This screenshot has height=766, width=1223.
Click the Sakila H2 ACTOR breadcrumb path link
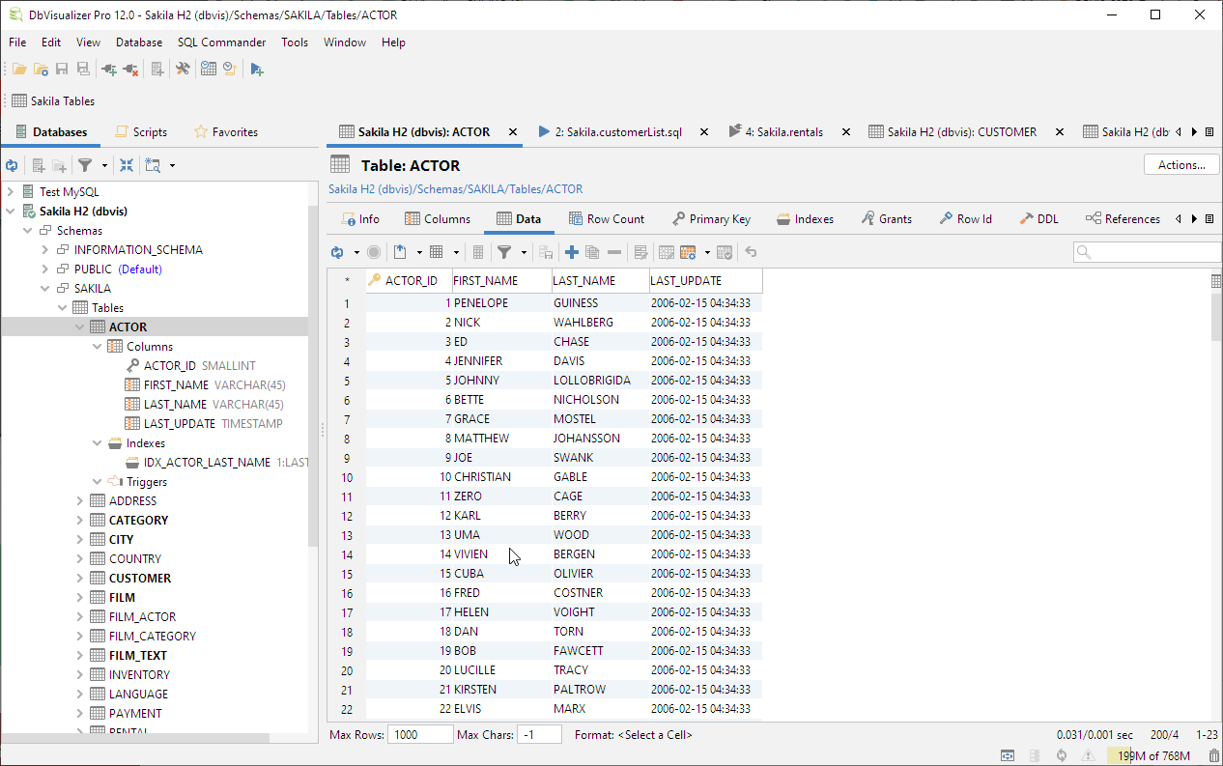tap(456, 189)
